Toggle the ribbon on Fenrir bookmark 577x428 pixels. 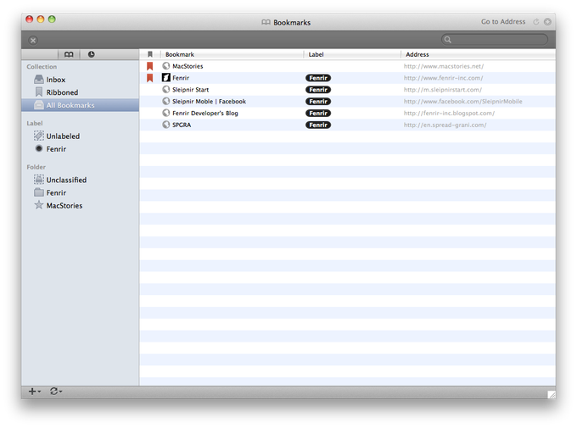(150, 78)
